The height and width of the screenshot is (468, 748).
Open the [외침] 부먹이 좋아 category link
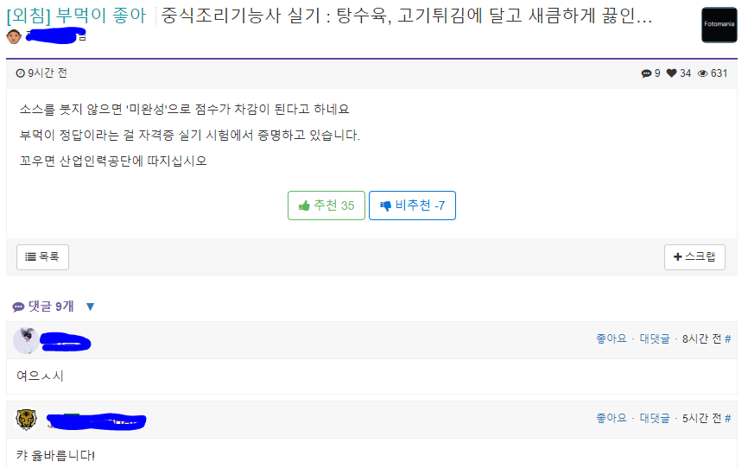[x=75, y=15]
